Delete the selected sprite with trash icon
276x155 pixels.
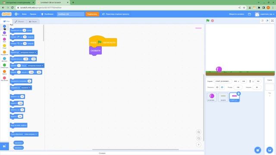tap(238, 94)
